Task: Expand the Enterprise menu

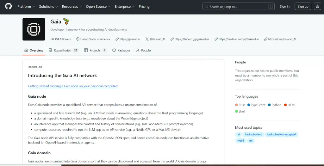Action: (x=125, y=7)
